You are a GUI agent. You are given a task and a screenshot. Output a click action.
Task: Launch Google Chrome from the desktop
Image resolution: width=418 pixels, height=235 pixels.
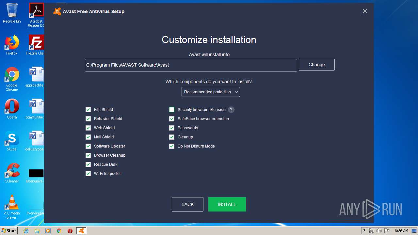point(12,79)
